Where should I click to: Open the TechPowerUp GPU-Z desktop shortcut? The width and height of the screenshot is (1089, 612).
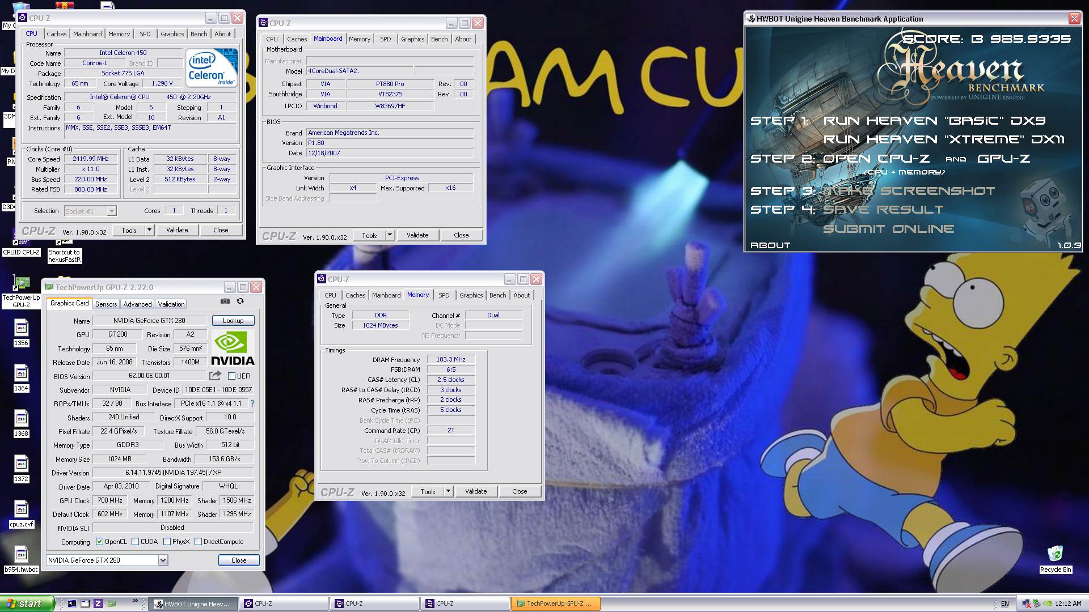coord(21,291)
